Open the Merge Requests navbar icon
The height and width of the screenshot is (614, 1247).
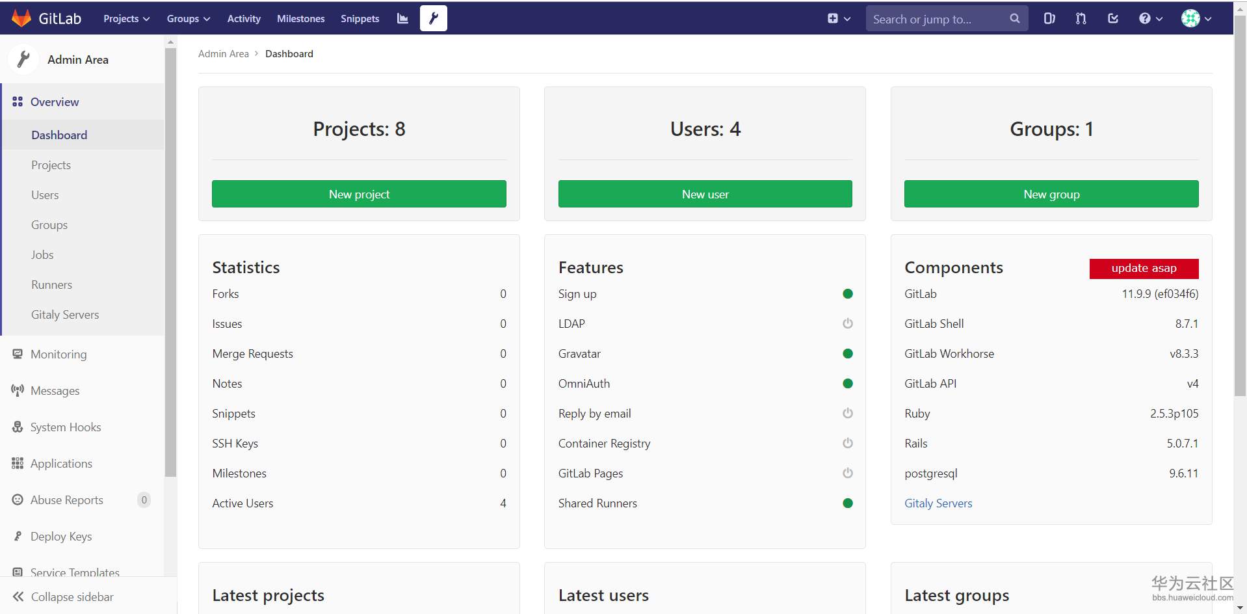click(x=1081, y=18)
